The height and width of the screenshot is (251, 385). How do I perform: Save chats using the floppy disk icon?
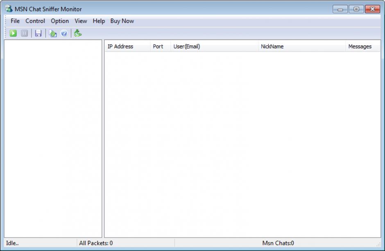(x=38, y=33)
